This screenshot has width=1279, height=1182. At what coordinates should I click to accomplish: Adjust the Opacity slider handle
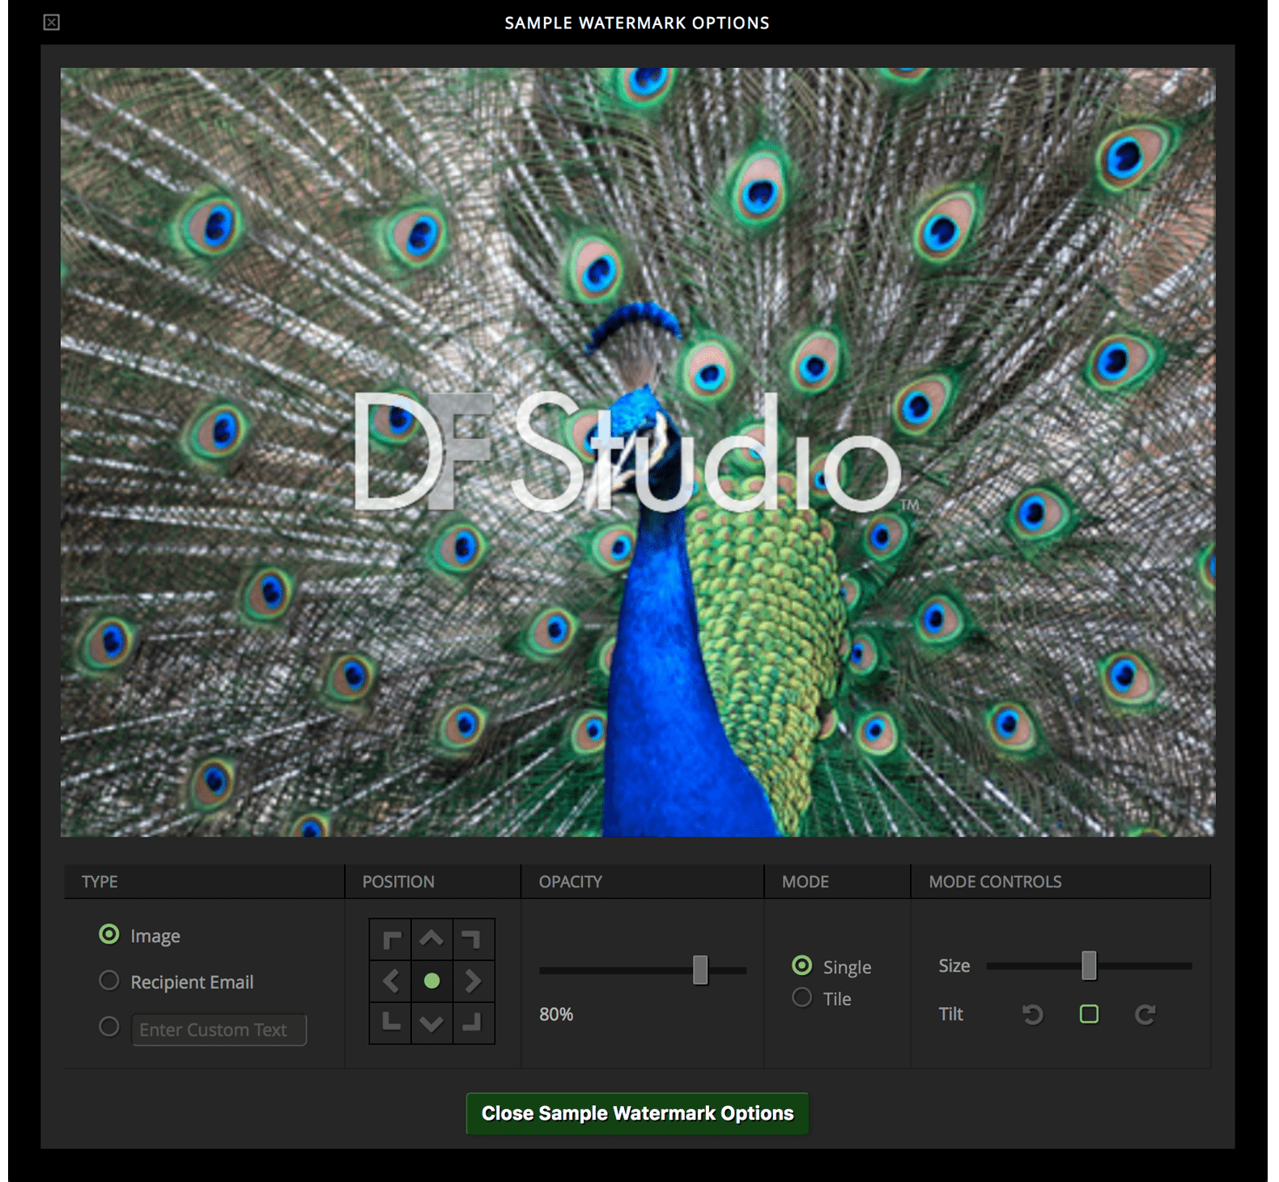point(700,970)
